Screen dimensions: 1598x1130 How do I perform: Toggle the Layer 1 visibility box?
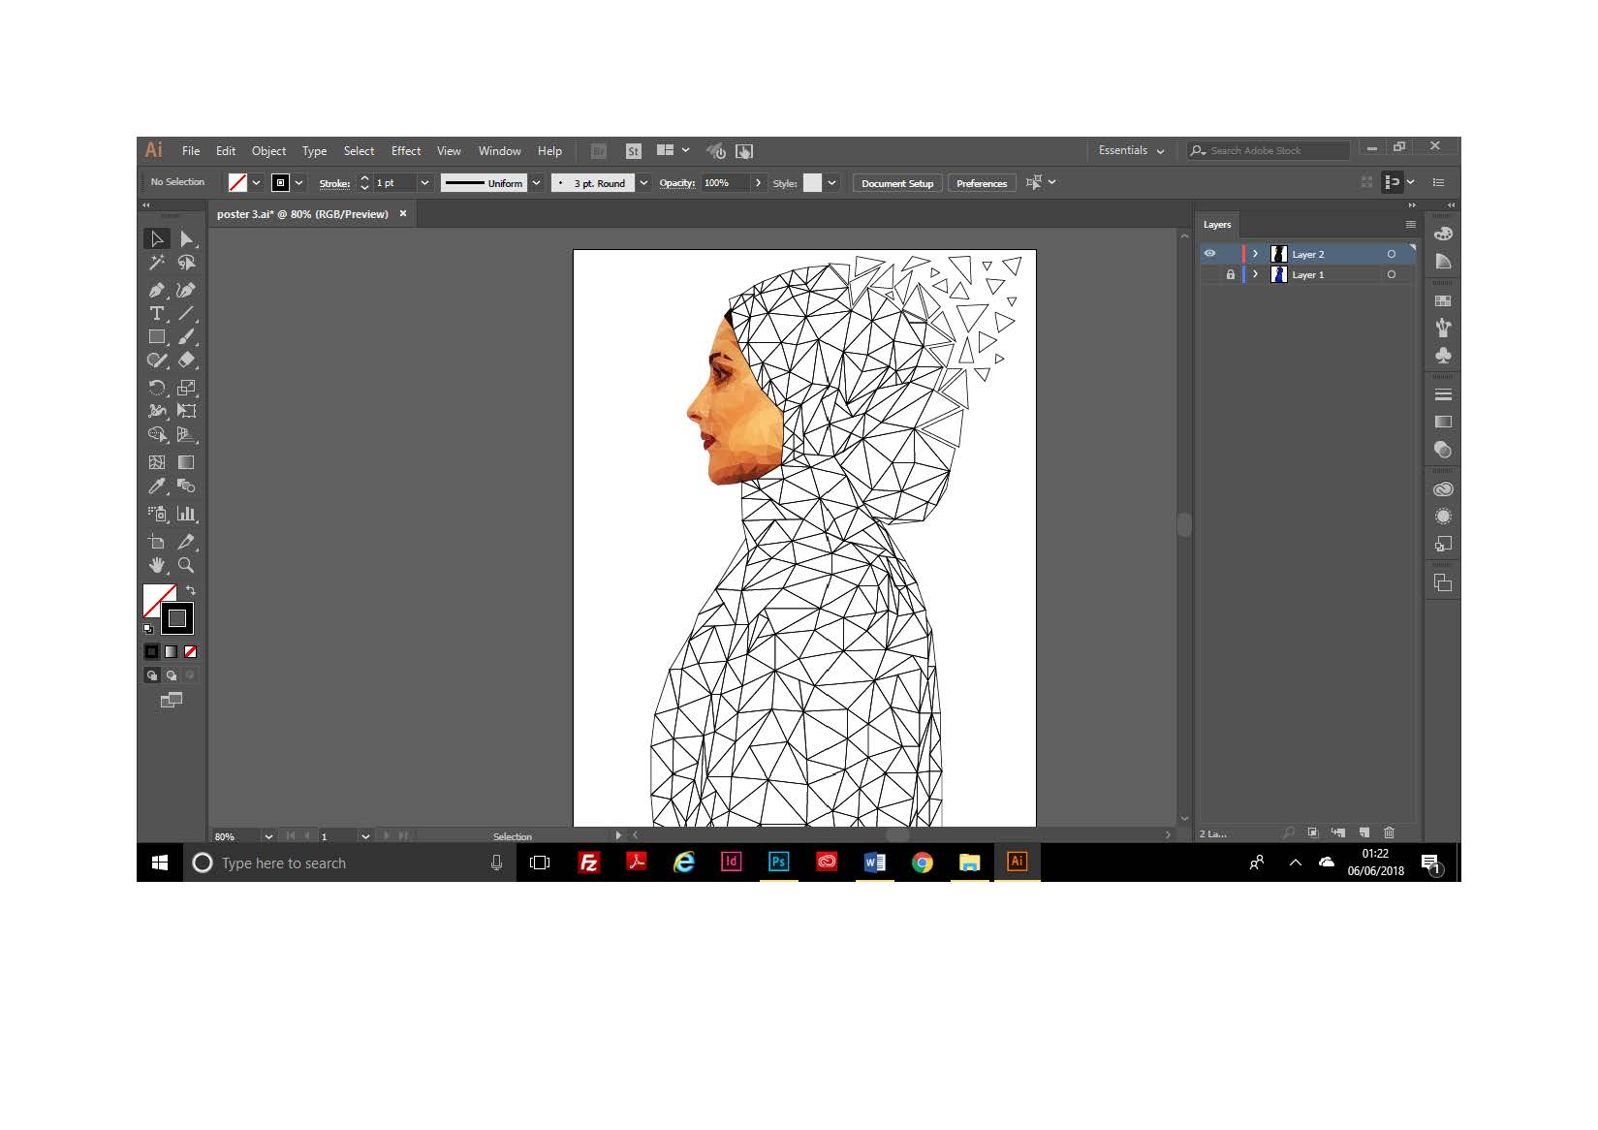point(1209,275)
